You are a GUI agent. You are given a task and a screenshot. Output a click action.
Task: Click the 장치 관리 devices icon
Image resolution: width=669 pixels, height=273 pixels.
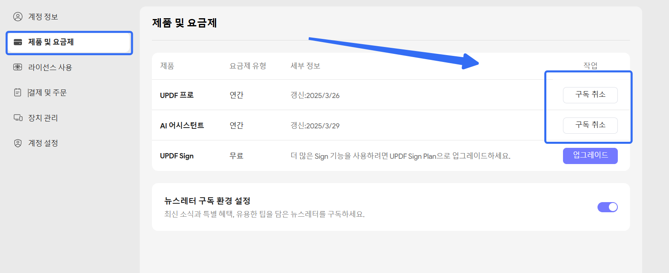click(x=18, y=118)
